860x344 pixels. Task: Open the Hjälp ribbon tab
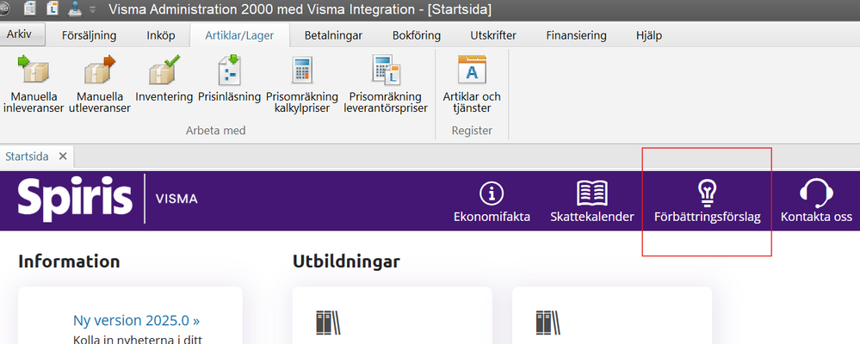[649, 35]
